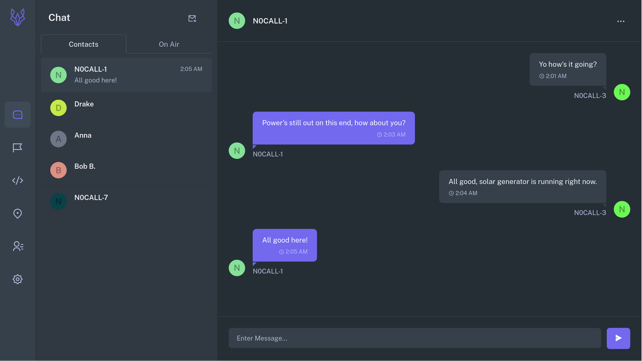Viewport: 642px width, 361px height.
Task: Click the Enter Message input field
Action: pos(415,338)
